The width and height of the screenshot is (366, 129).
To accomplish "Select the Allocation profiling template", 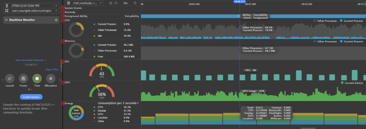I will (50, 79).
